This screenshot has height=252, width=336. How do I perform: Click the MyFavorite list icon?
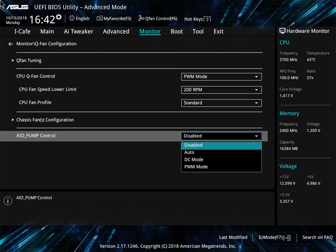99,18
